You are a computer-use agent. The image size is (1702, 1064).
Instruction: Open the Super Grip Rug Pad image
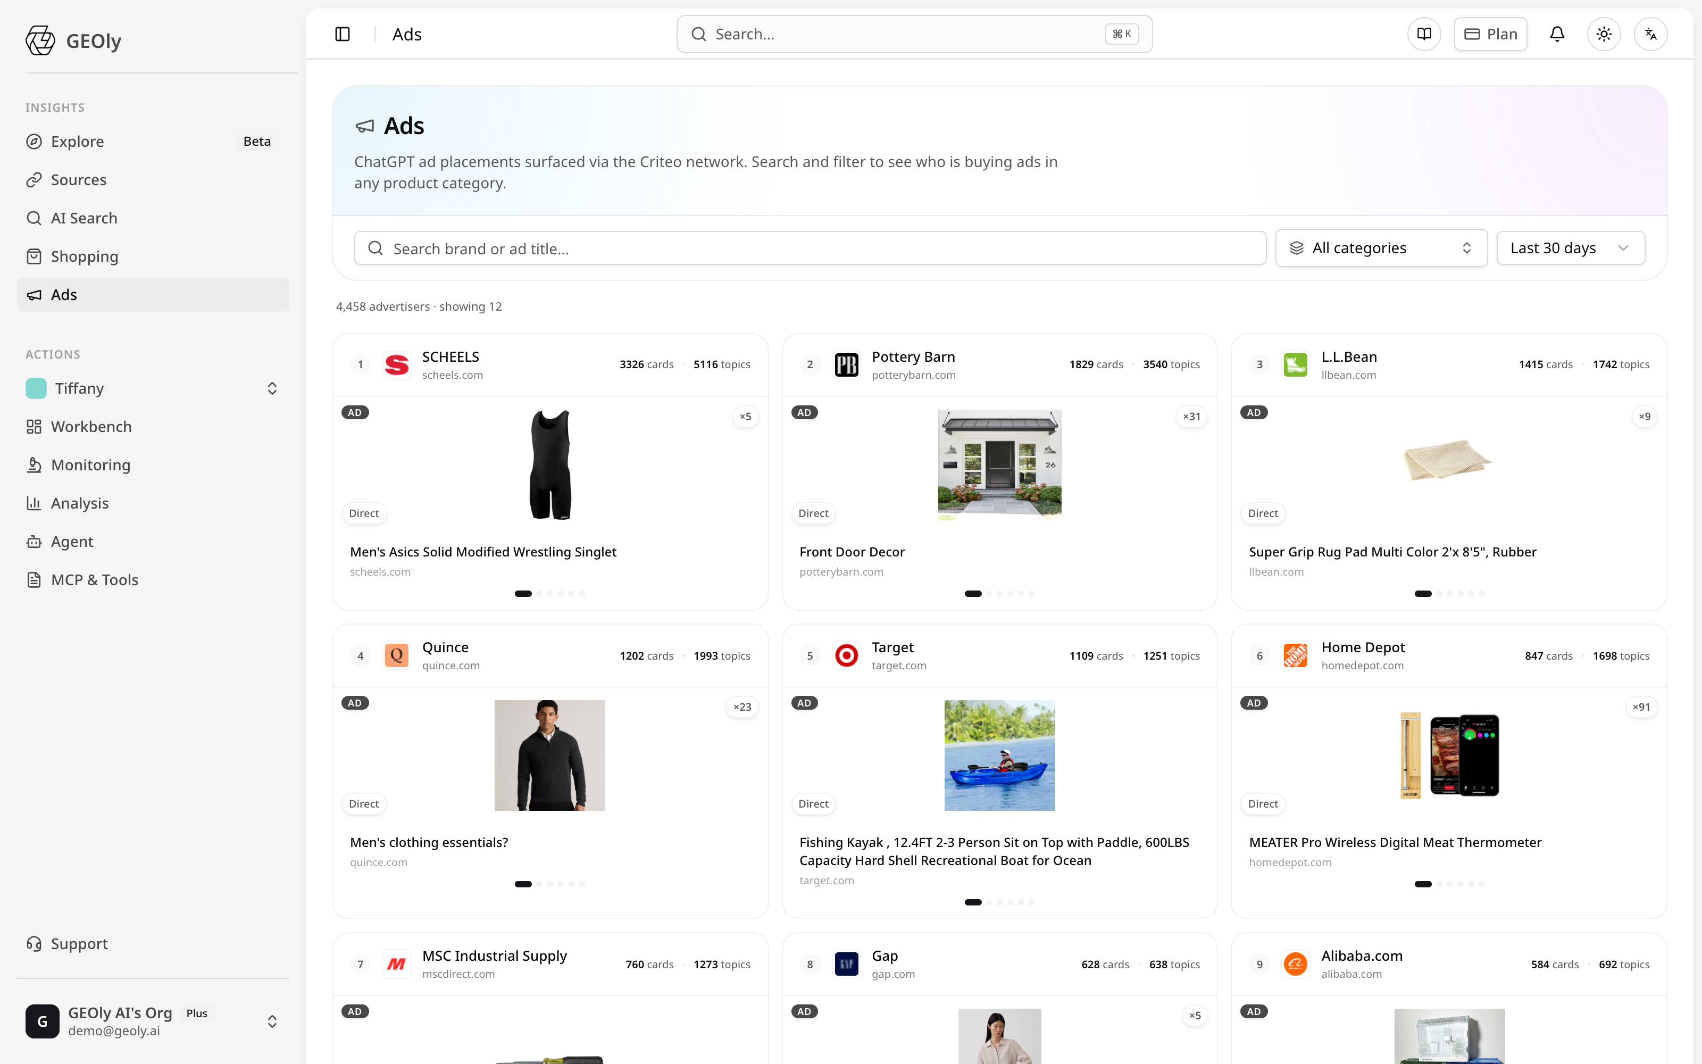click(x=1447, y=460)
